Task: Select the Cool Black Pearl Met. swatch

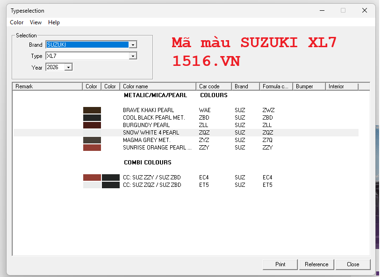Action: 92,118
